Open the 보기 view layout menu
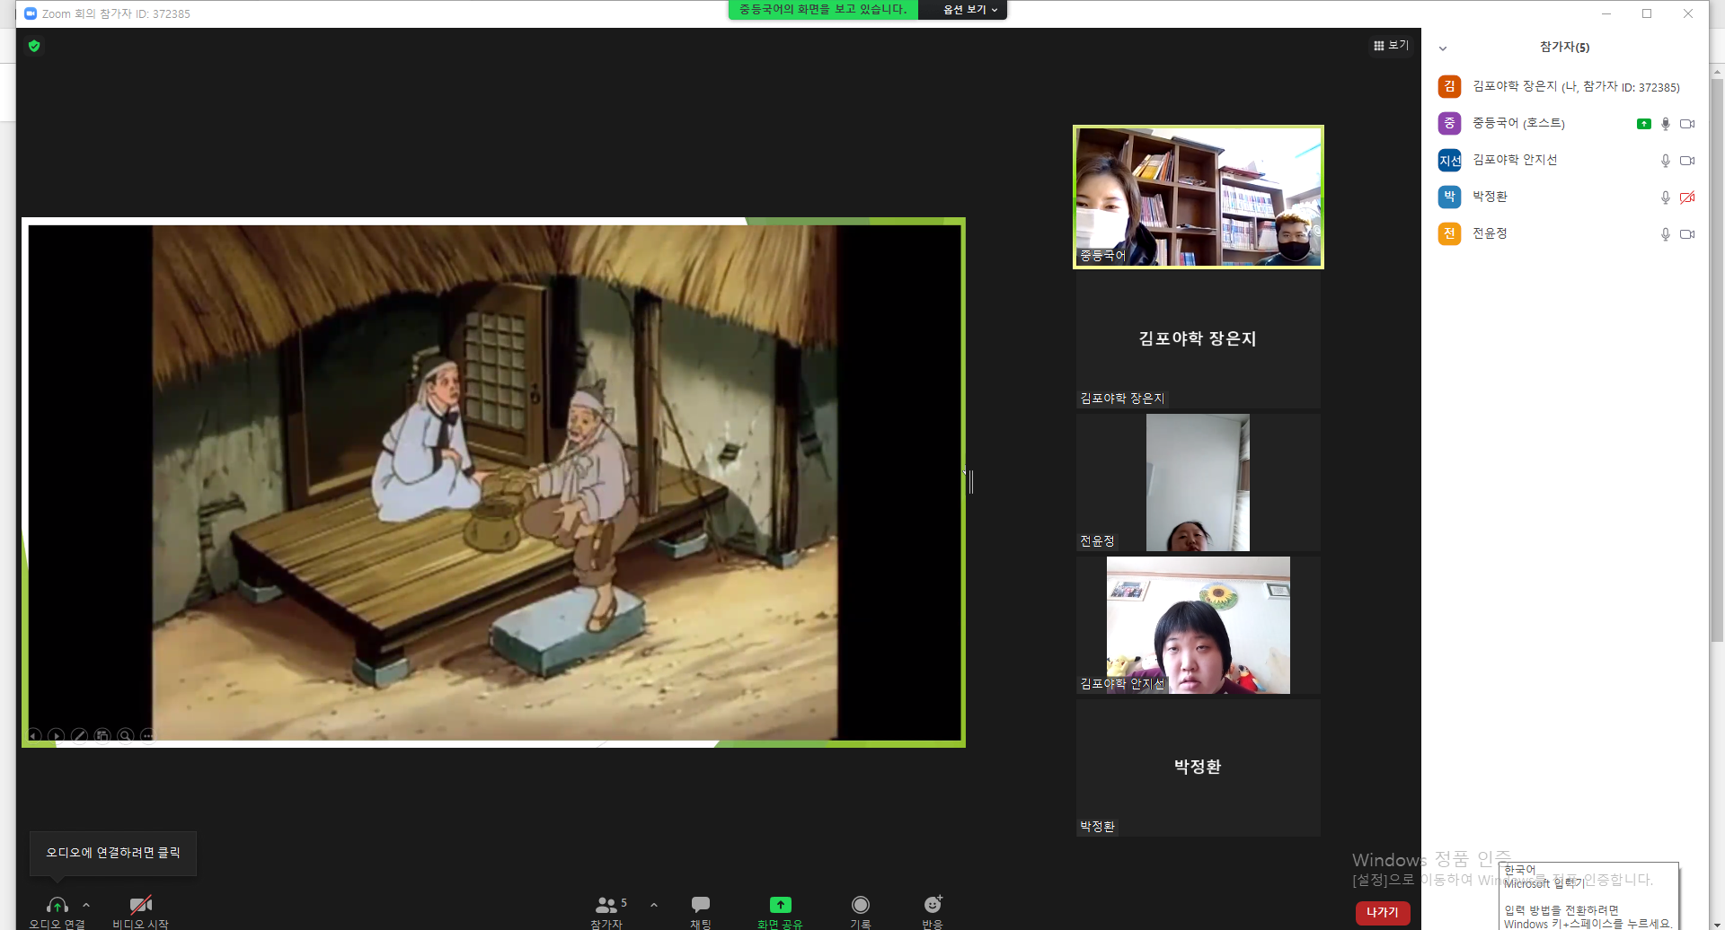1725x930 pixels. pyautogui.click(x=1391, y=46)
